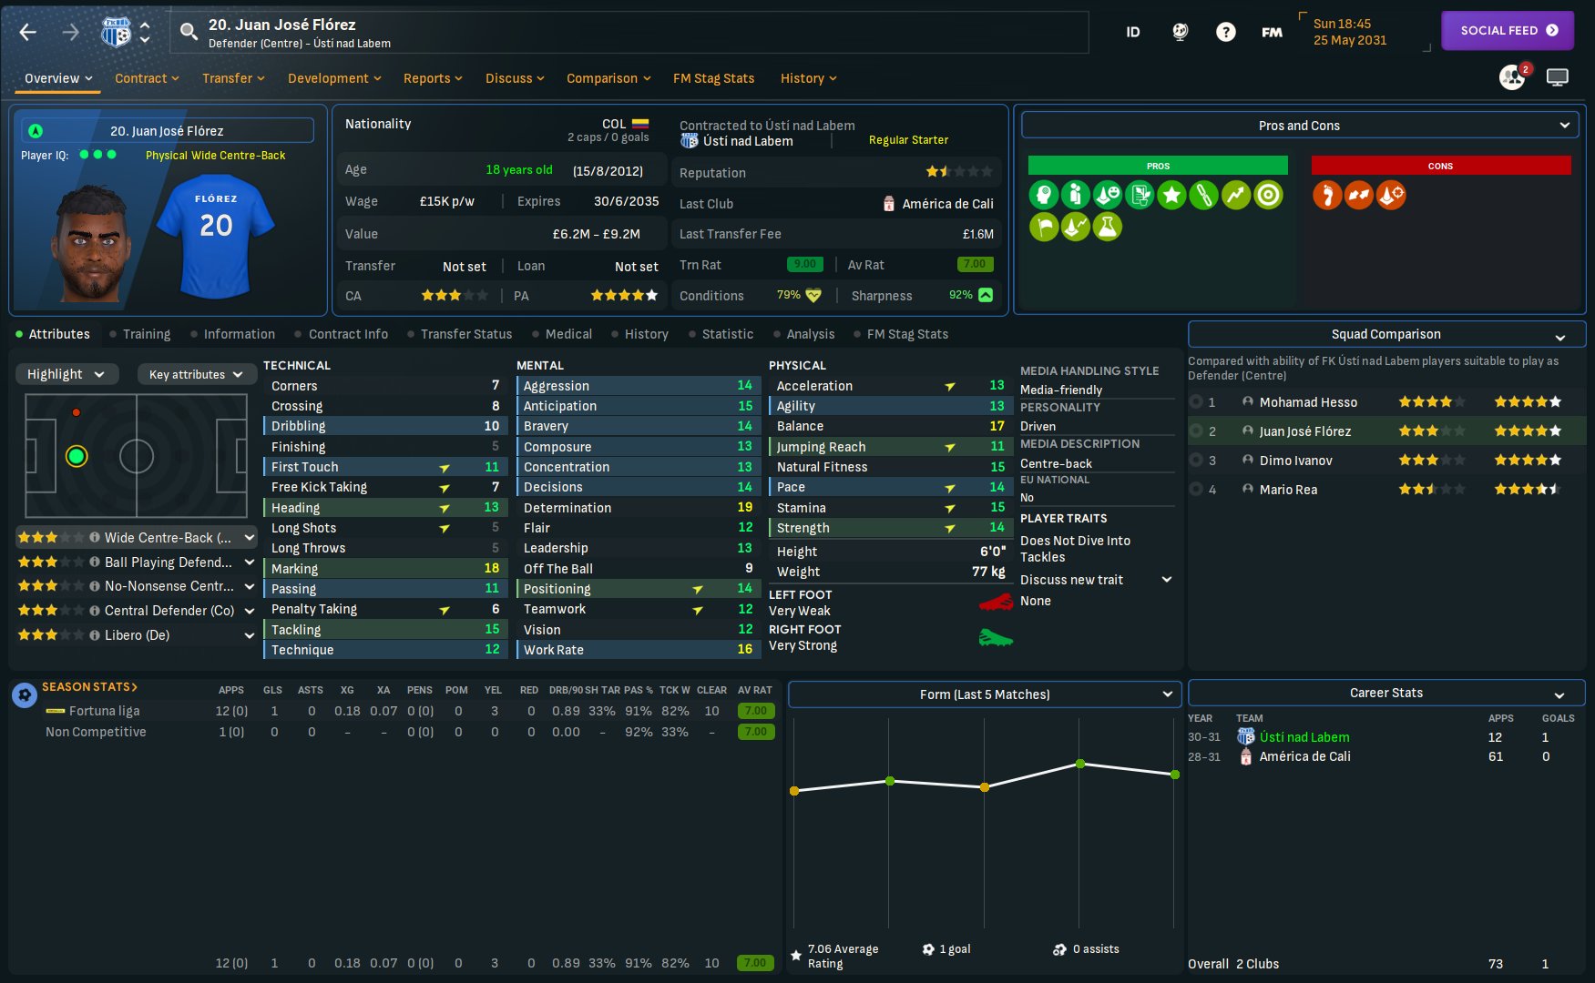Screen dimensions: 1595x983
Task: Click the ID button in header
Action: tap(1133, 32)
